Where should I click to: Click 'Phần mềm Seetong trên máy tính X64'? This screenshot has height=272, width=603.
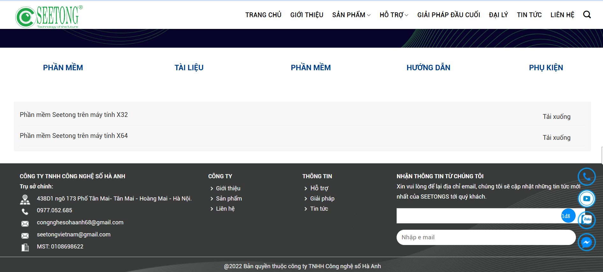74,136
